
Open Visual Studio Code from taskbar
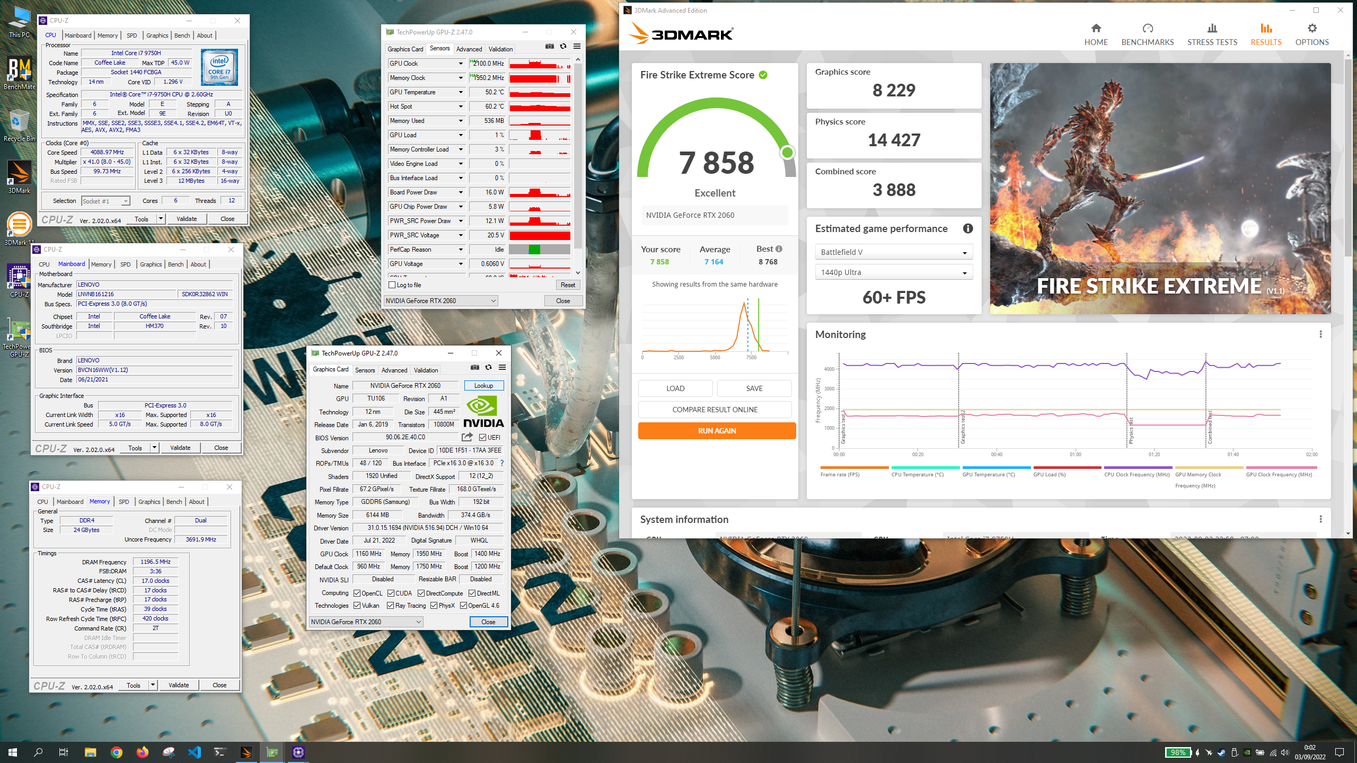[x=194, y=752]
